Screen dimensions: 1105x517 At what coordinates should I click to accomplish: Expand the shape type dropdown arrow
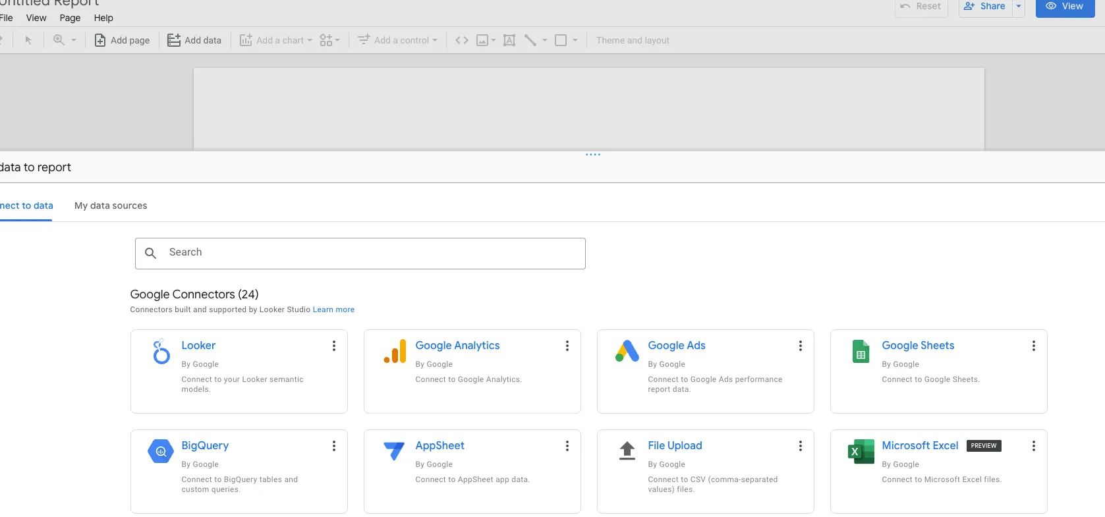click(575, 40)
